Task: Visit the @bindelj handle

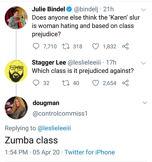Action: coord(86,9)
